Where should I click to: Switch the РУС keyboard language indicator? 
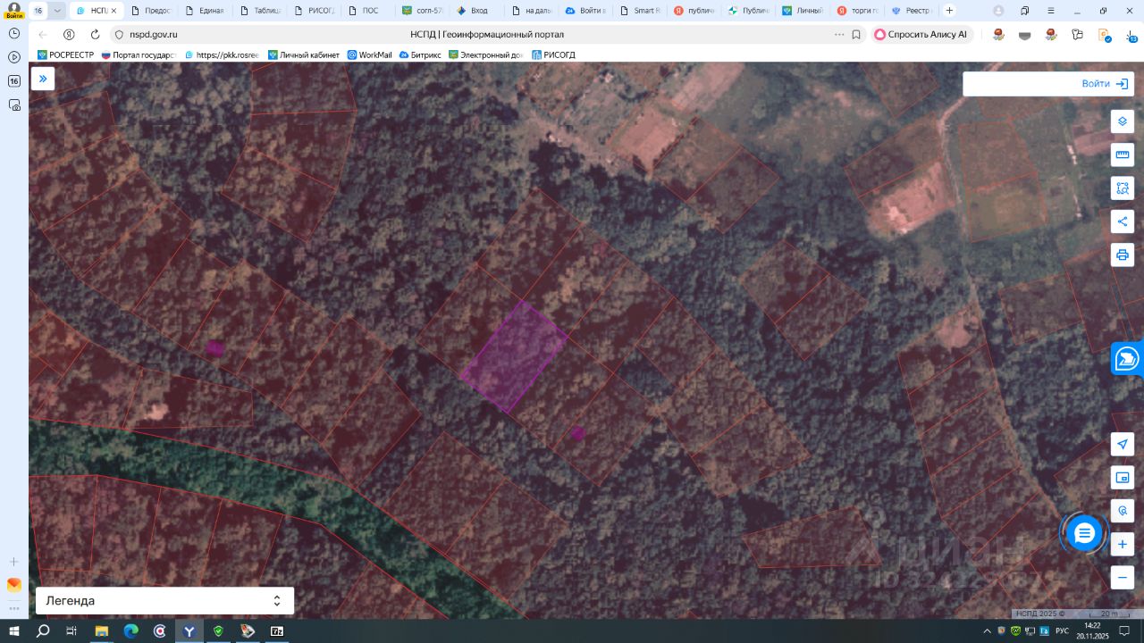point(1063,631)
